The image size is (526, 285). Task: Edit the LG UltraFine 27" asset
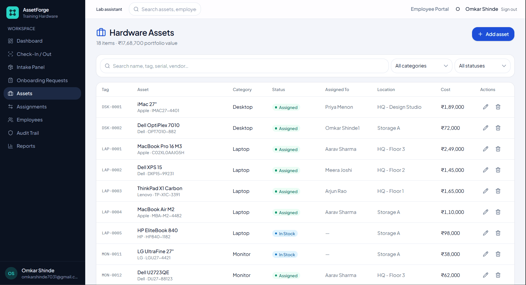coord(486,254)
